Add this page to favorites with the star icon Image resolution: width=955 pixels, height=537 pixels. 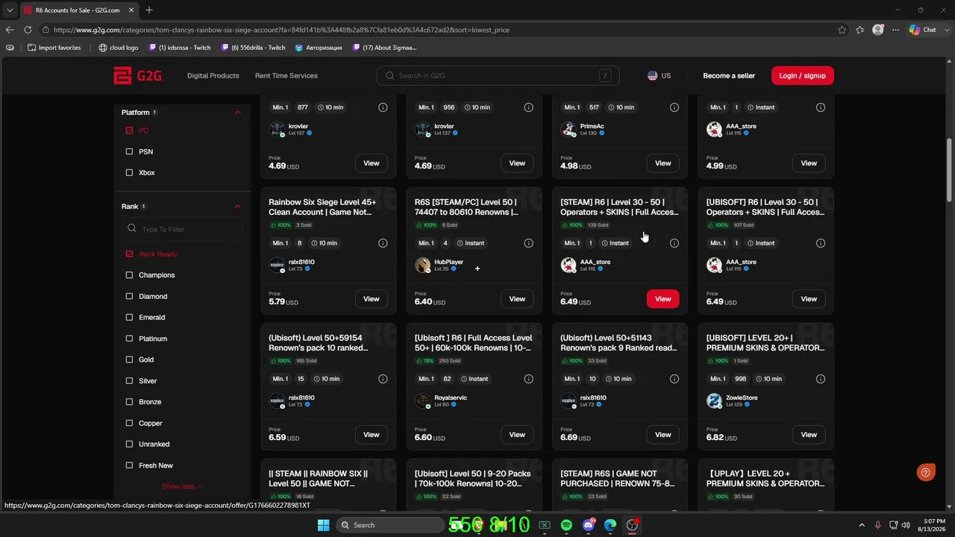click(x=842, y=30)
